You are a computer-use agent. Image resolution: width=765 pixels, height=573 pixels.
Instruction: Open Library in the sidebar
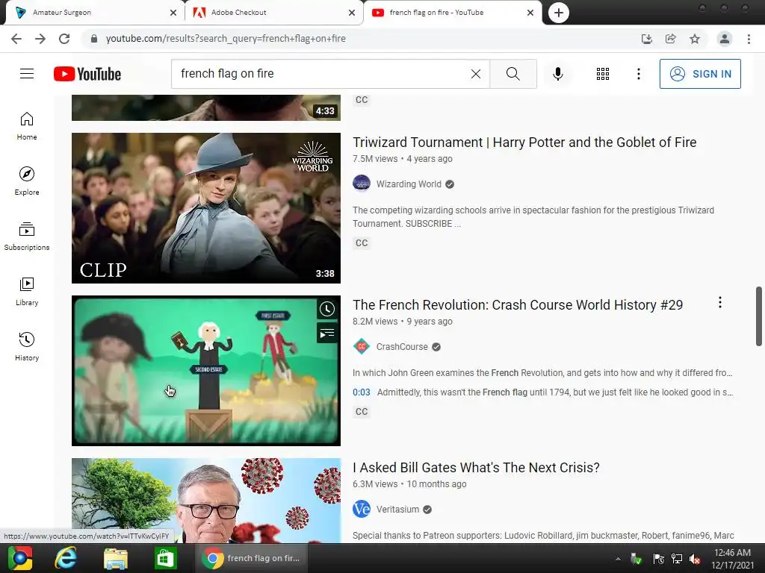click(27, 292)
